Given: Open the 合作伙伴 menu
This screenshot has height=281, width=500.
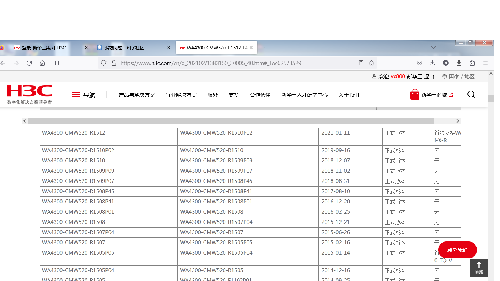Looking at the screenshot, I should pos(260,95).
